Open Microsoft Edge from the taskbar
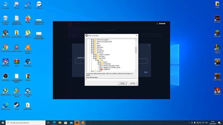The image size is (223, 125). (x=54, y=123)
